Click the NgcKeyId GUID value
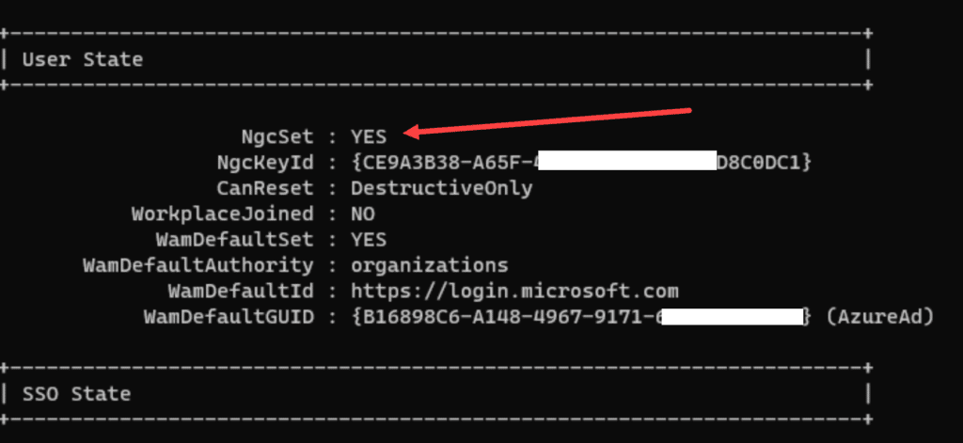This screenshot has height=443, width=963. (x=581, y=162)
